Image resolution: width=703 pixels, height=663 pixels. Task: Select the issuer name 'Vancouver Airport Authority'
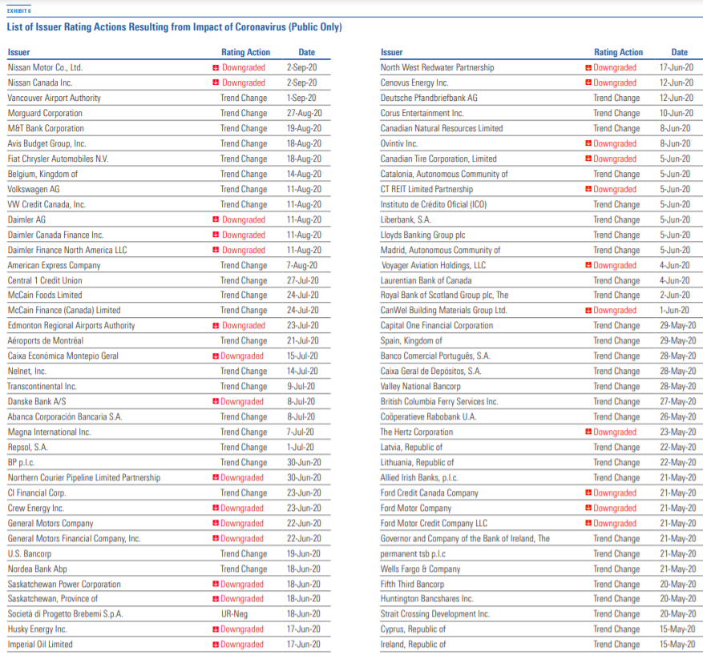(55, 98)
